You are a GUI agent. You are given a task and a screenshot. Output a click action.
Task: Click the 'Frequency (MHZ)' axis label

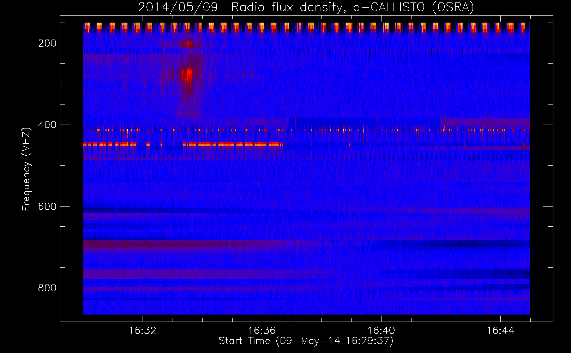tap(26, 169)
